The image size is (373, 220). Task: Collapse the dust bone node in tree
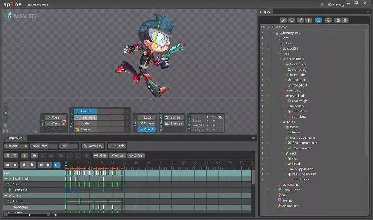click(x=278, y=43)
